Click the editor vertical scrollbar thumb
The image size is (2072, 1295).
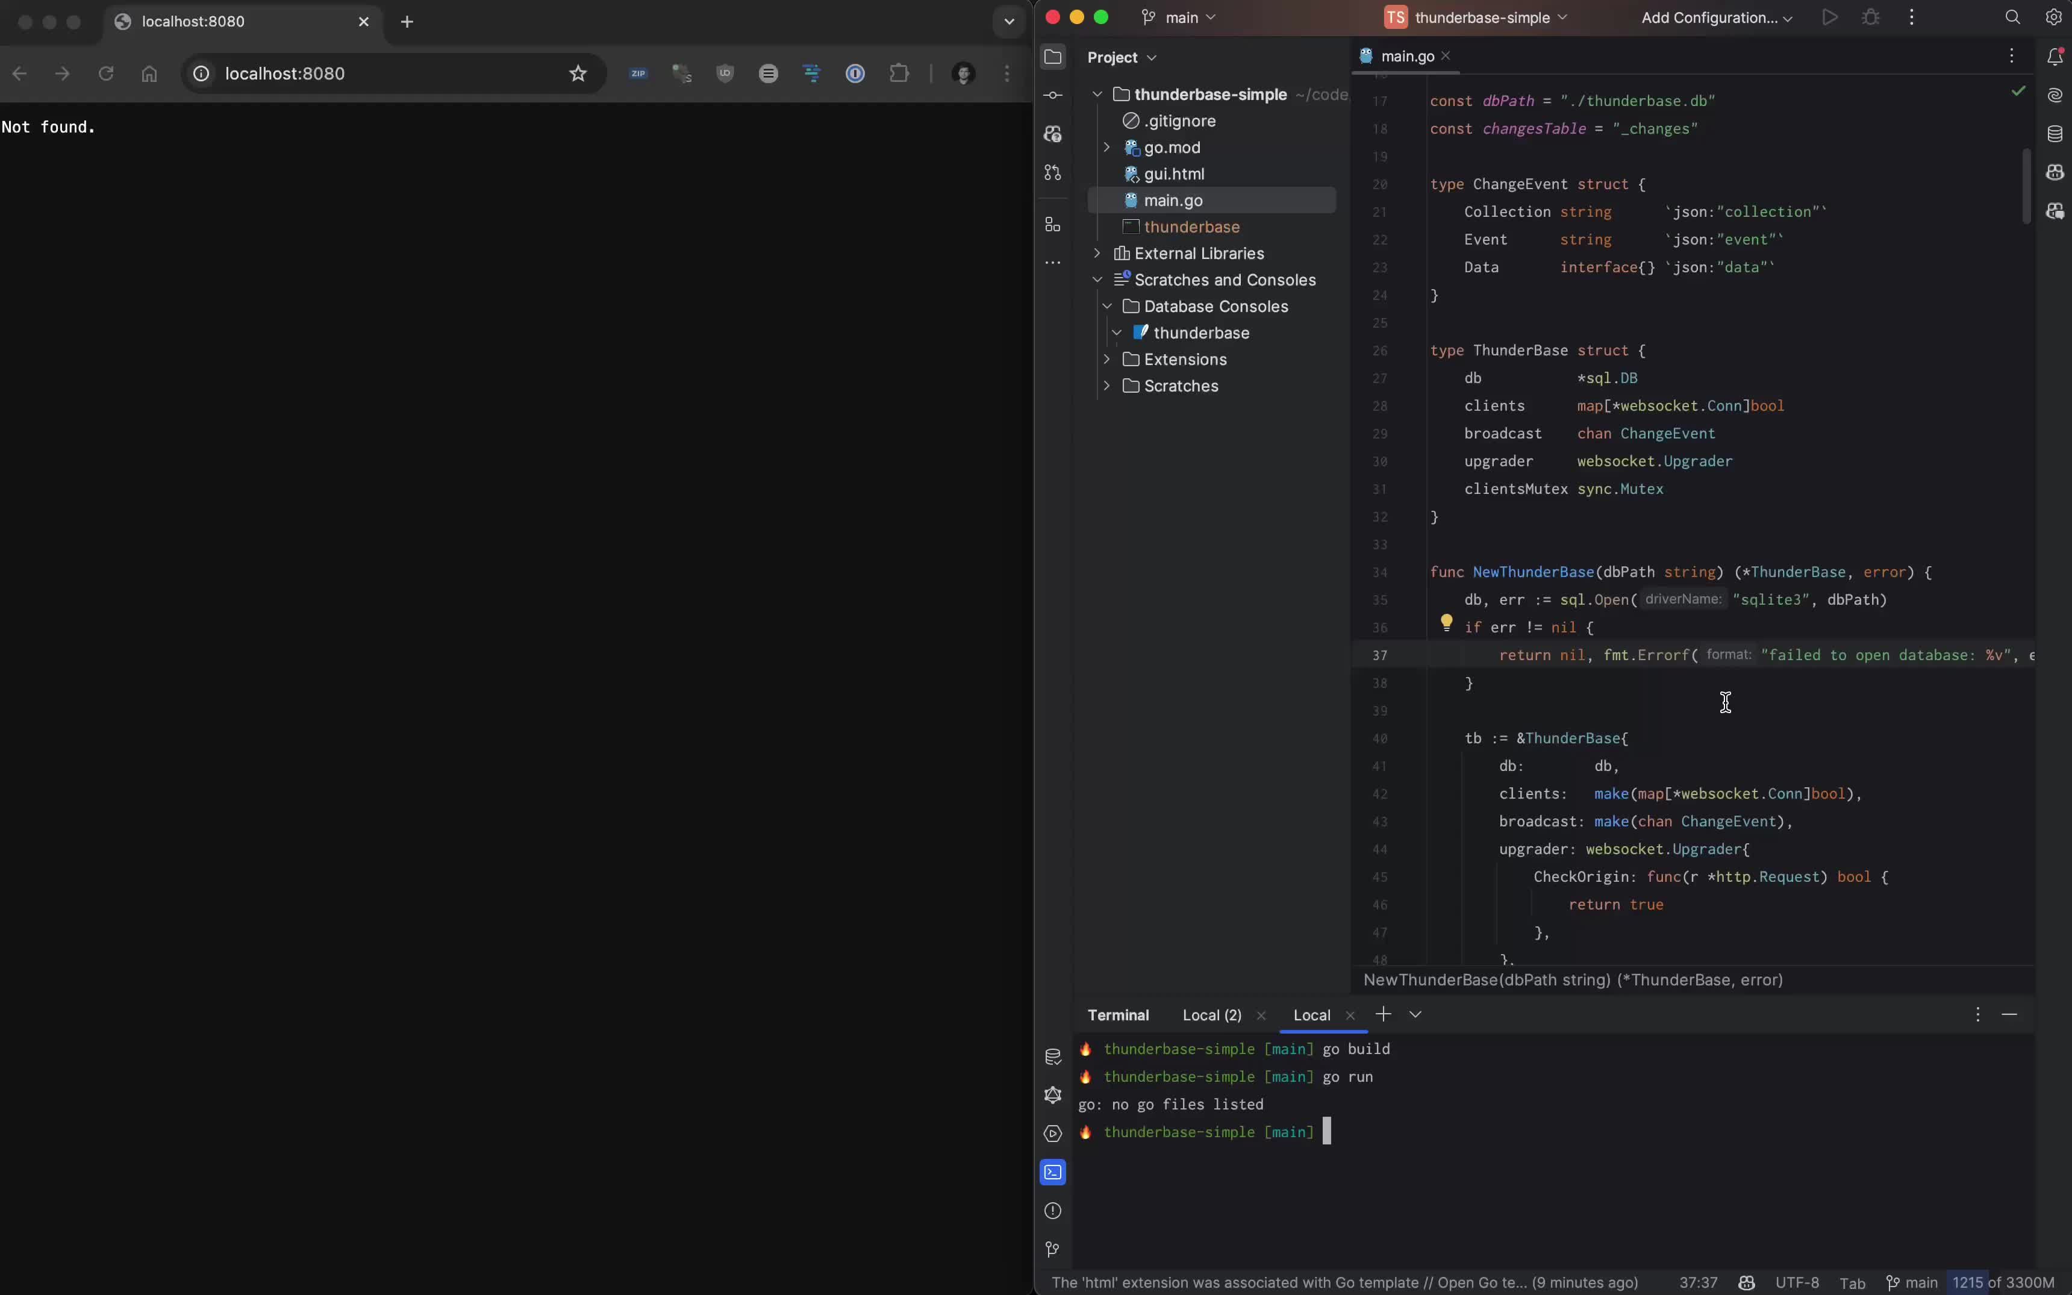2026,186
